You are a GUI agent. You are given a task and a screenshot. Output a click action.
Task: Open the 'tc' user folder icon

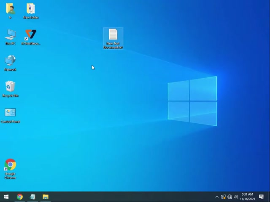[10, 10]
